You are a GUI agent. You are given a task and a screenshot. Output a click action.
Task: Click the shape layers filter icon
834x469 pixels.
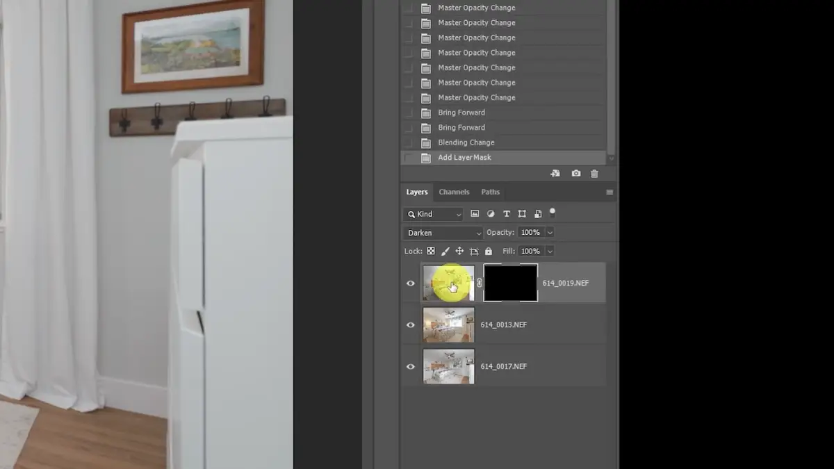point(522,213)
